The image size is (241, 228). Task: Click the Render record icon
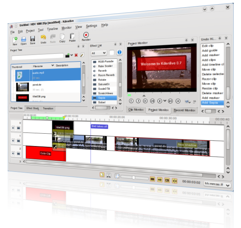[x=86, y=35]
